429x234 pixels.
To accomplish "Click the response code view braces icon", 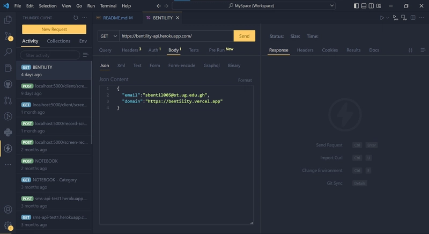I will point(410,50).
